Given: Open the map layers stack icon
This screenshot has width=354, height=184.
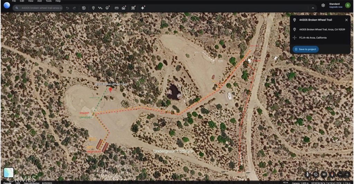Looking at the screenshot, I should pyautogui.click(x=107, y=8).
